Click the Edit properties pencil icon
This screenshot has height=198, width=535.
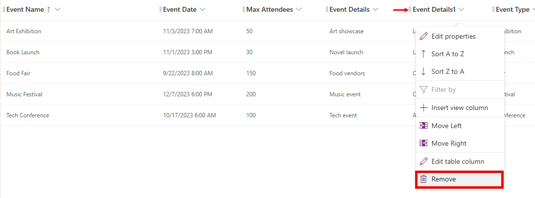pyautogui.click(x=423, y=36)
